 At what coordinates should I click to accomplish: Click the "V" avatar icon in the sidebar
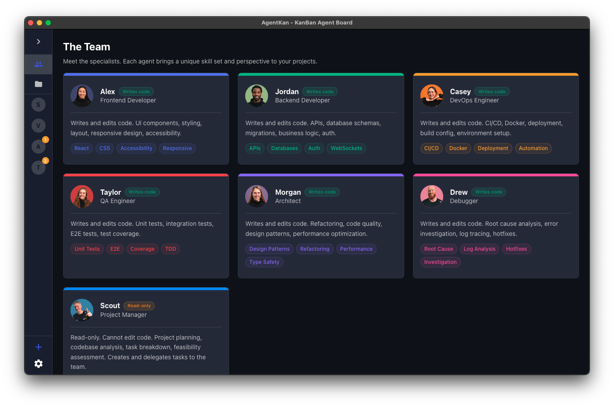point(38,125)
